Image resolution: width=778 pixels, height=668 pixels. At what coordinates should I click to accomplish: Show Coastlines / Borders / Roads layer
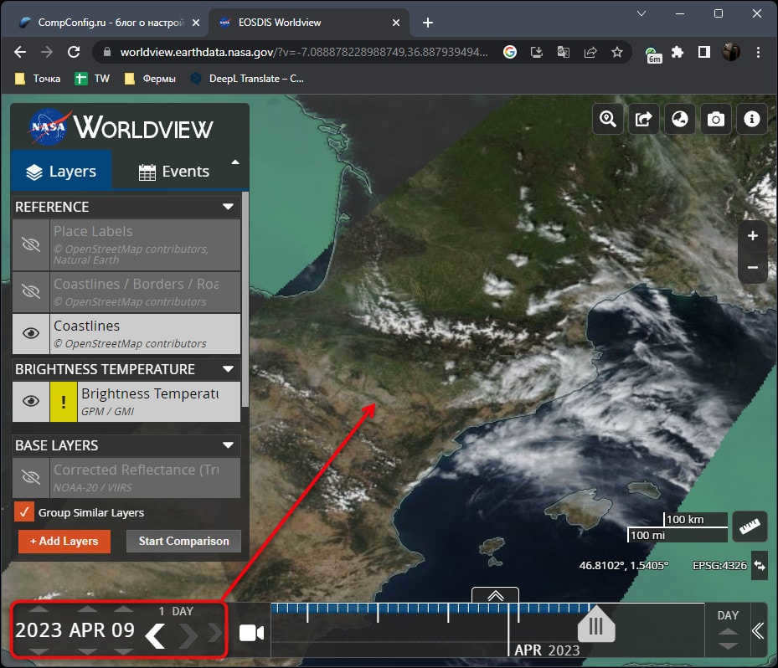(x=31, y=291)
